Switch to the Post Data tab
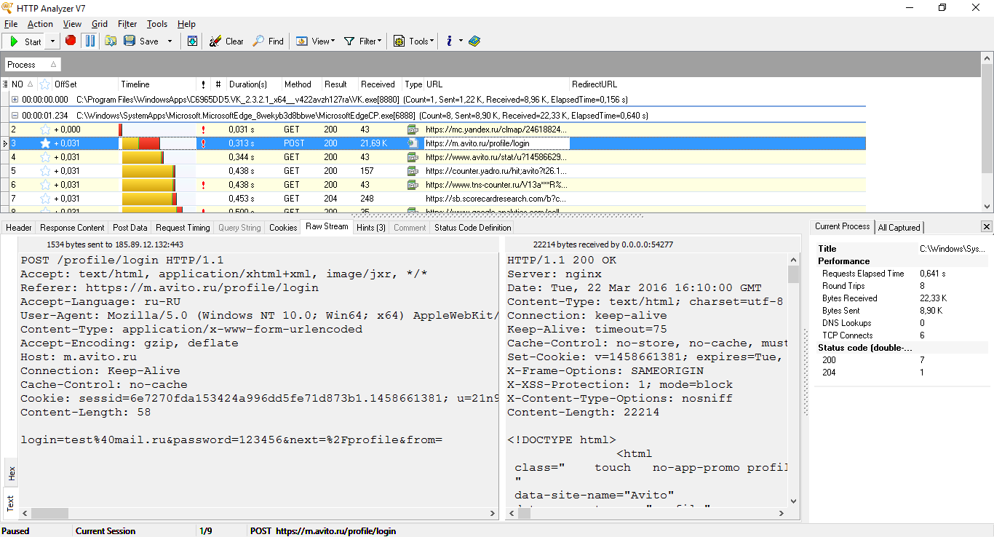This screenshot has width=994, height=537. pyautogui.click(x=130, y=228)
